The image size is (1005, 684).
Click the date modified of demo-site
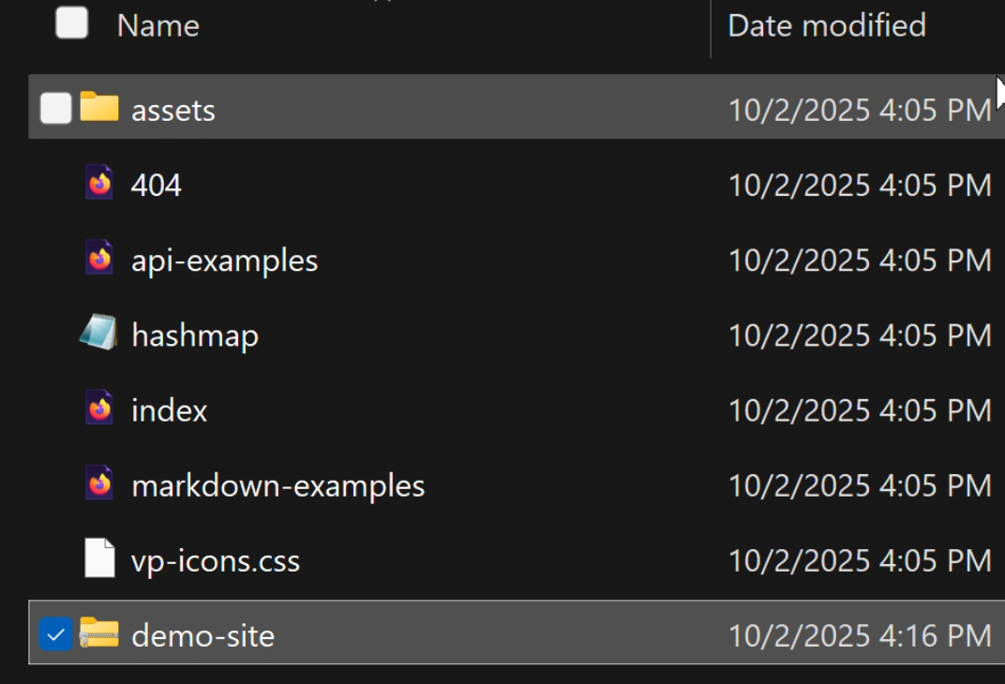pos(860,635)
